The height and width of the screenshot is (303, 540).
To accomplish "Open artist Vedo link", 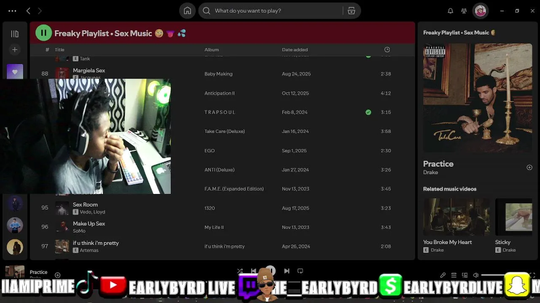I will point(86,212).
